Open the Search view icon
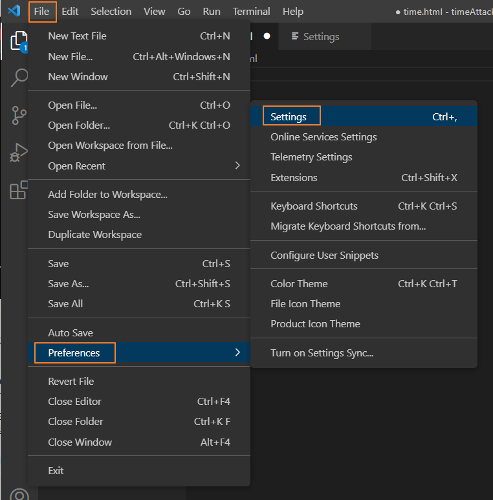 point(19,79)
